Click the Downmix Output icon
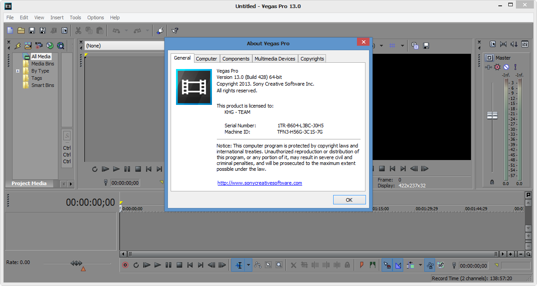The height and width of the screenshot is (286, 537). (x=503, y=44)
